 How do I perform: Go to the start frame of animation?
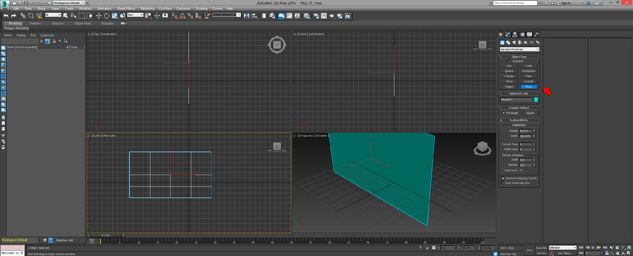click(x=581, y=248)
